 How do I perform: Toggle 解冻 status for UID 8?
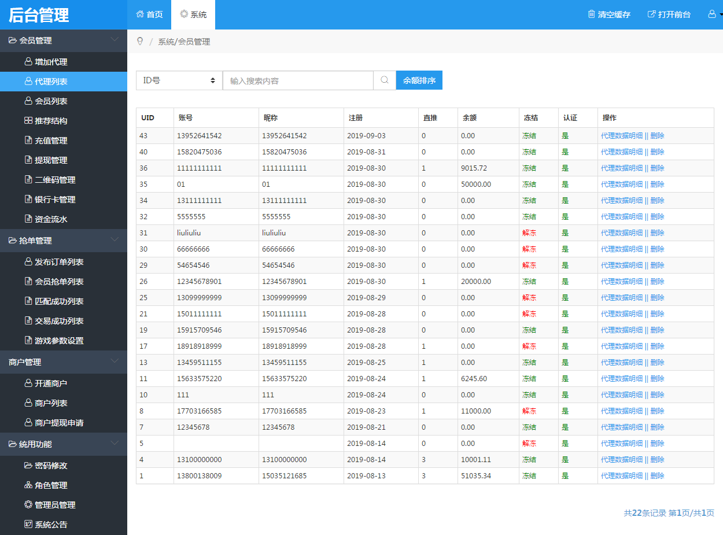pos(529,411)
